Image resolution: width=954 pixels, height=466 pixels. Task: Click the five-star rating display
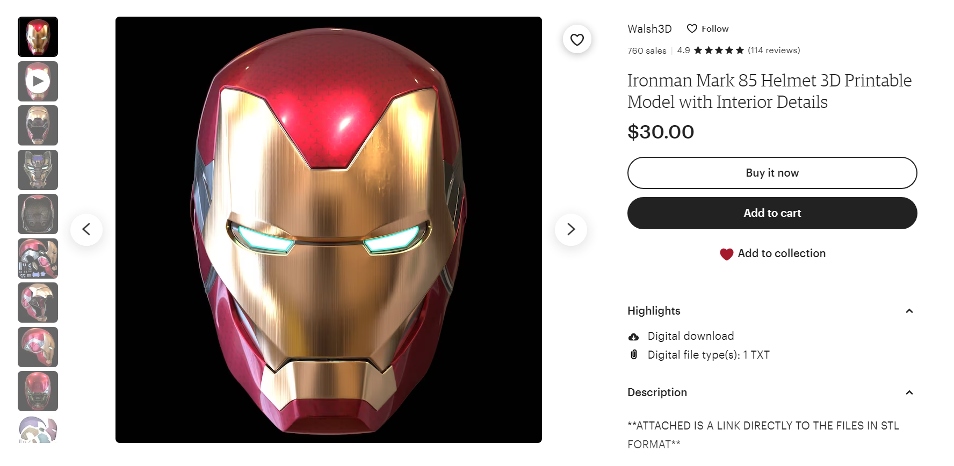(719, 50)
